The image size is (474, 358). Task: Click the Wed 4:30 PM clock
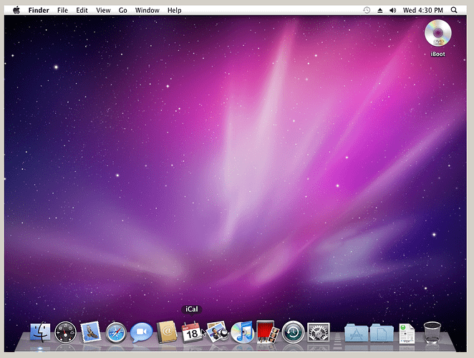pos(423,10)
